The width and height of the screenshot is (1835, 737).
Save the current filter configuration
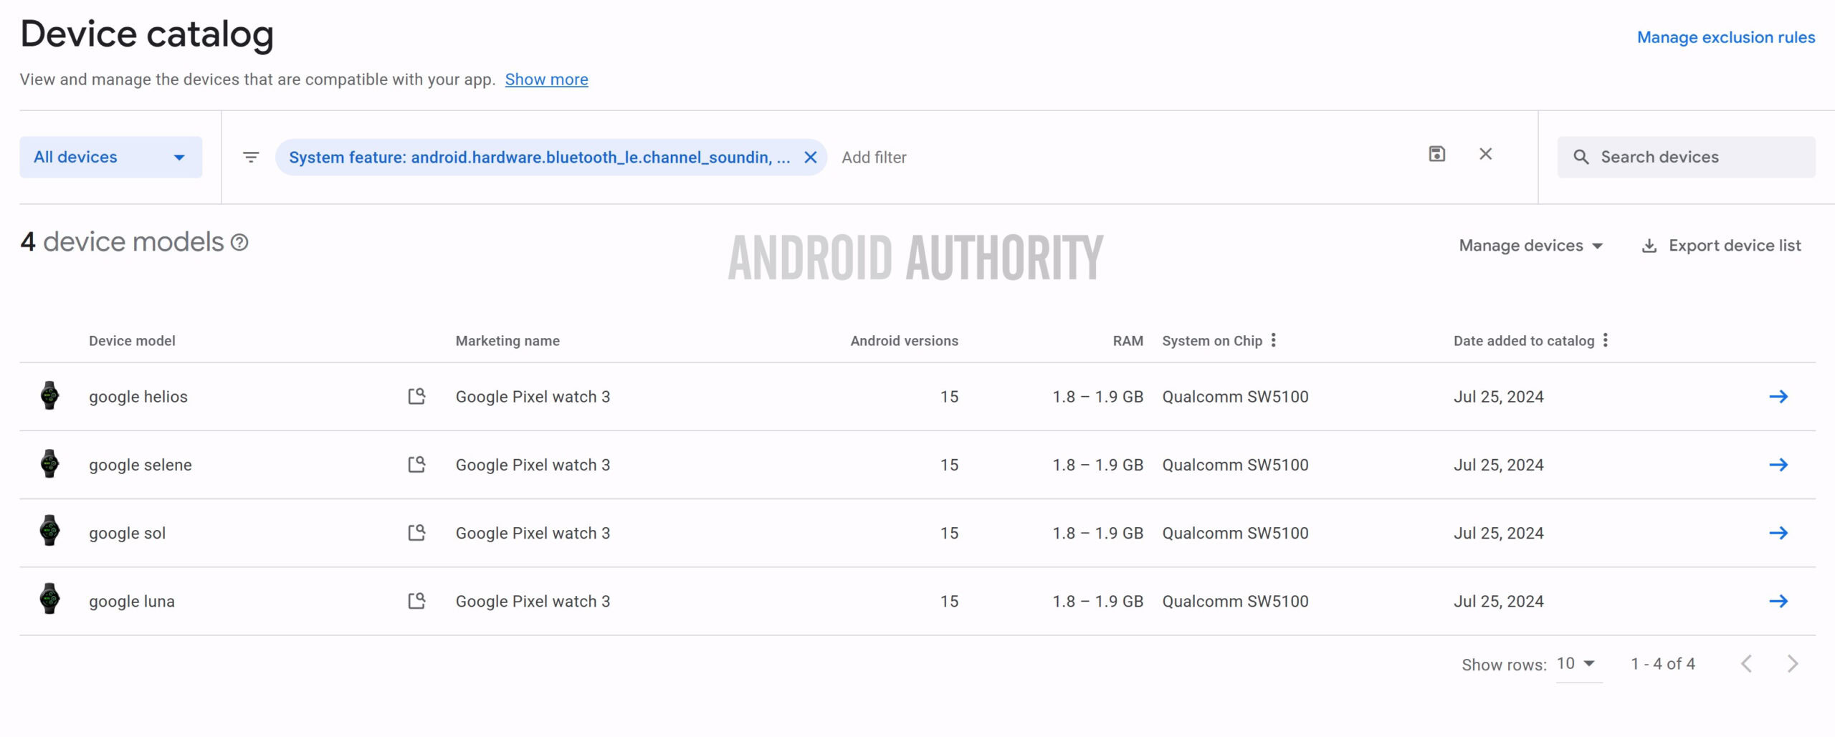click(1436, 154)
